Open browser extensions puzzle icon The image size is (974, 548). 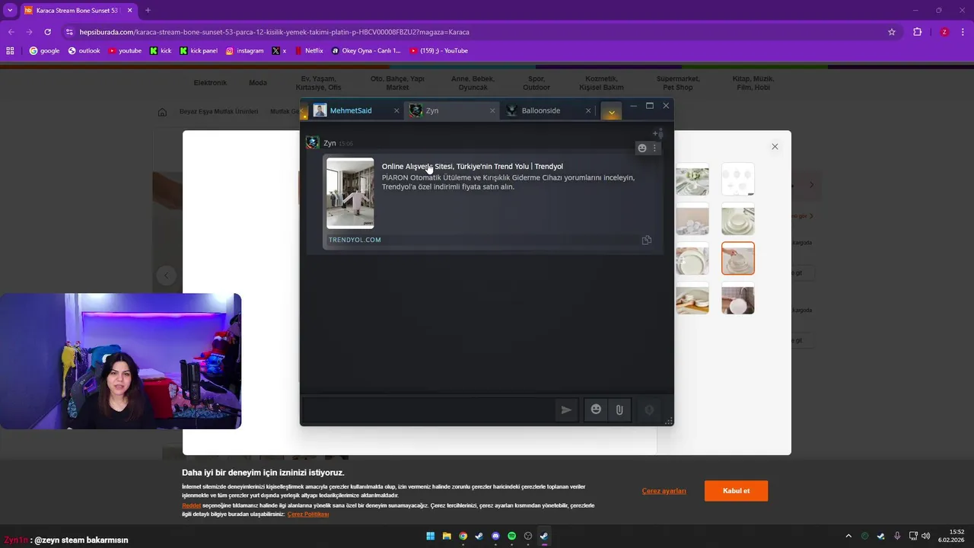point(917,32)
